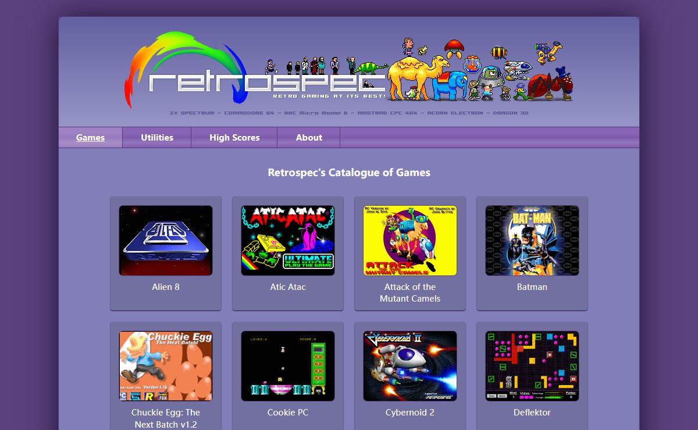
Task: Open the Utilities menu item
Action: (x=157, y=138)
